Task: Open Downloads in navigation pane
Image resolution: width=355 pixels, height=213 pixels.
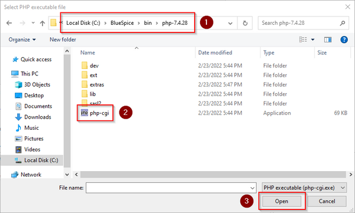Action: point(33,117)
